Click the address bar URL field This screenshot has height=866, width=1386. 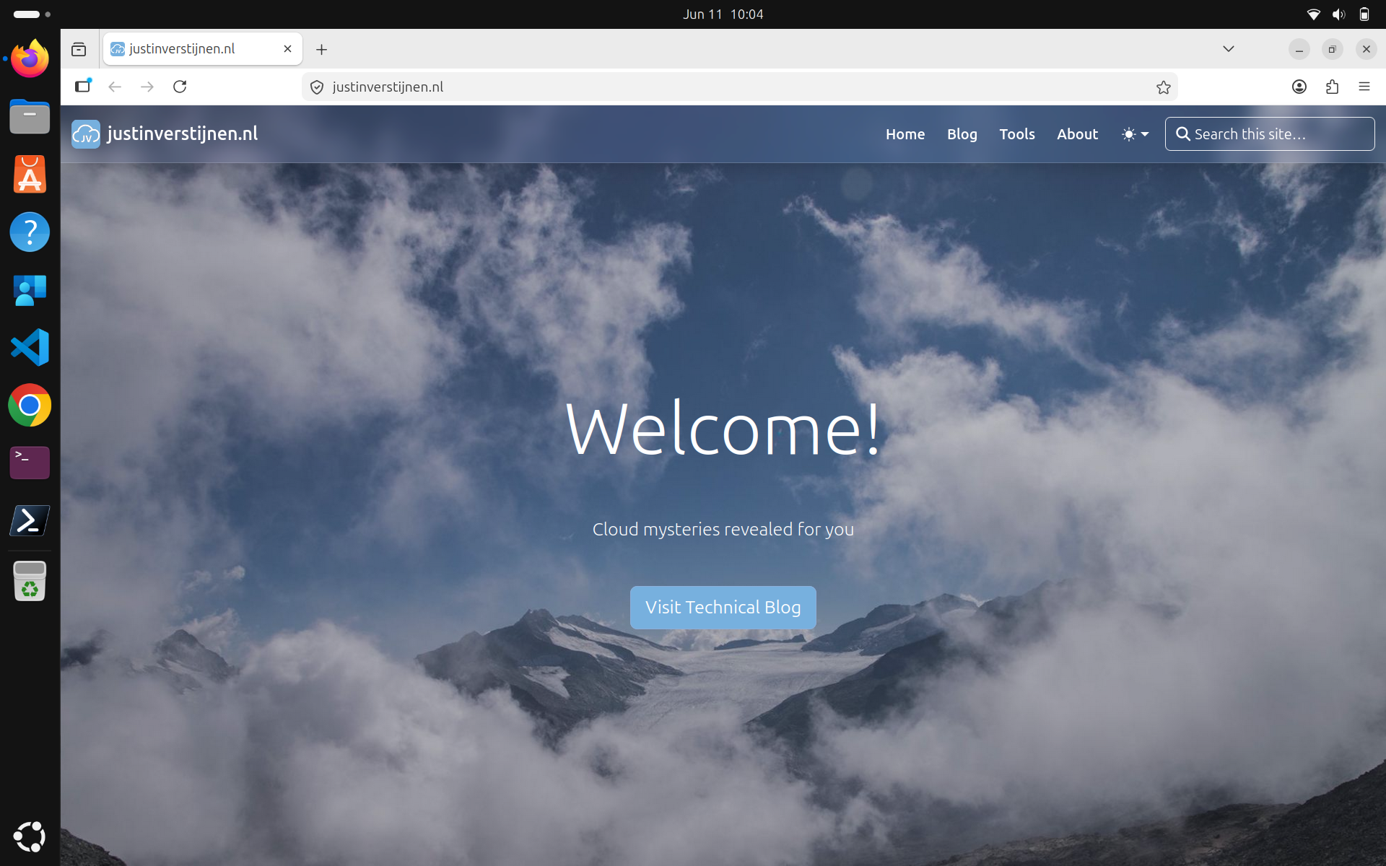tap(740, 87)
